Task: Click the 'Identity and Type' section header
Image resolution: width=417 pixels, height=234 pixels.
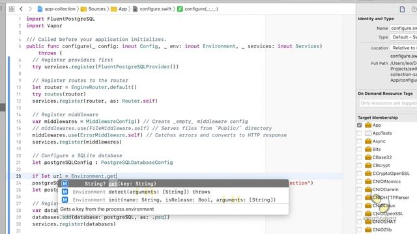Action: 375,19
